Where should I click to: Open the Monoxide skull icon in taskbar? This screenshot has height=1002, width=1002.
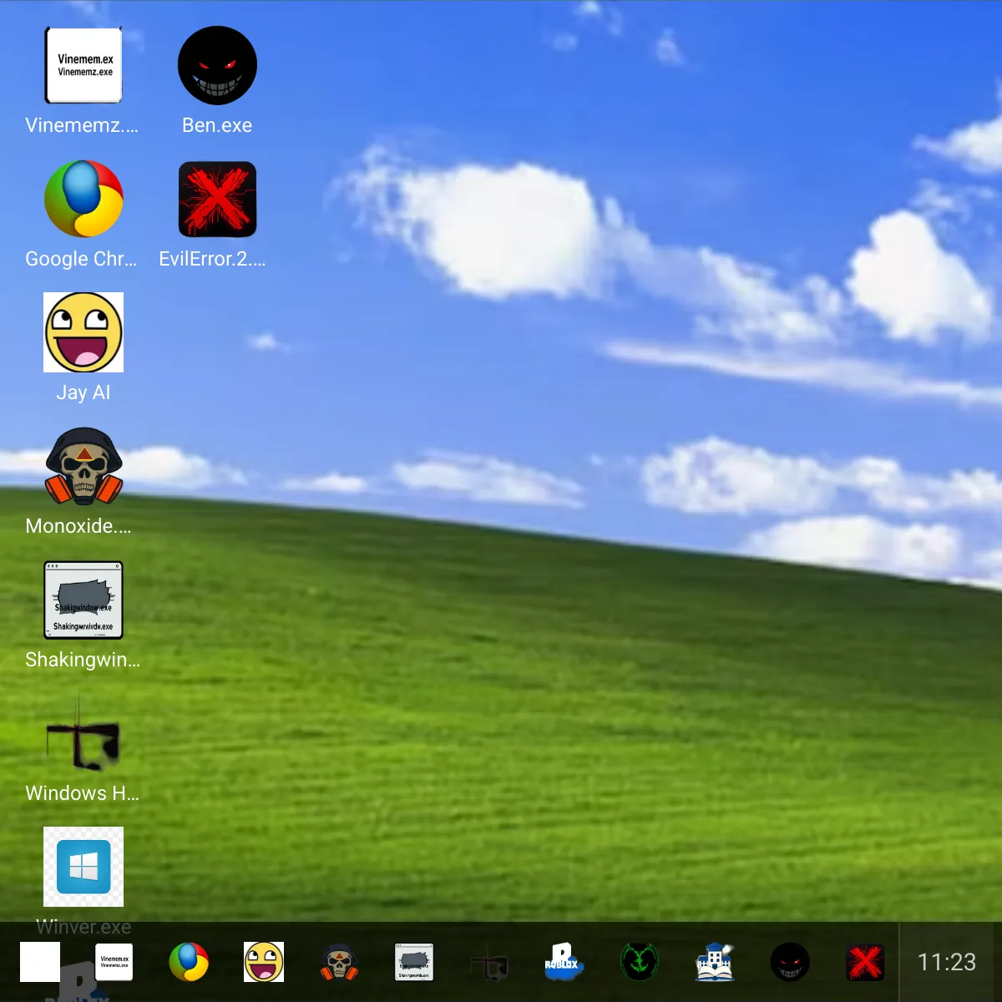tap(339, 962)
